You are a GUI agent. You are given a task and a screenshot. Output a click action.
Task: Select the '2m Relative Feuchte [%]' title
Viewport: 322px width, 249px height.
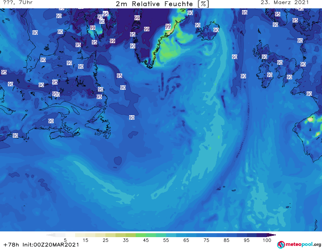(x=163, y=4)
